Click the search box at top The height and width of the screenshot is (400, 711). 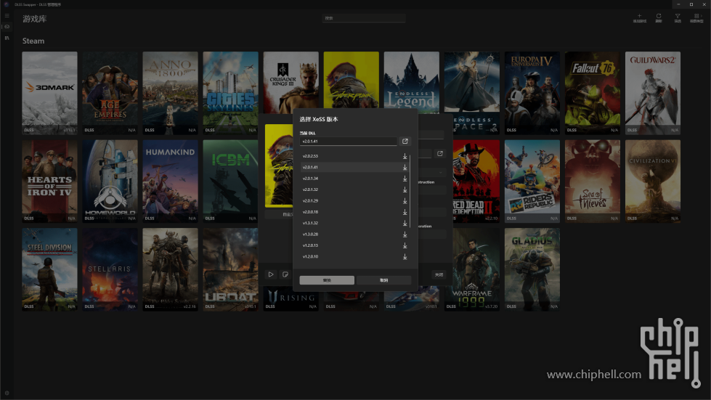364,18
